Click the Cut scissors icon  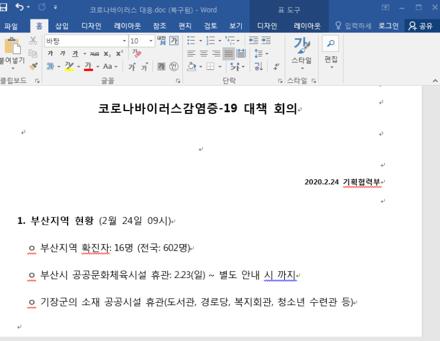pyautogui.click(x=33, y=41)
